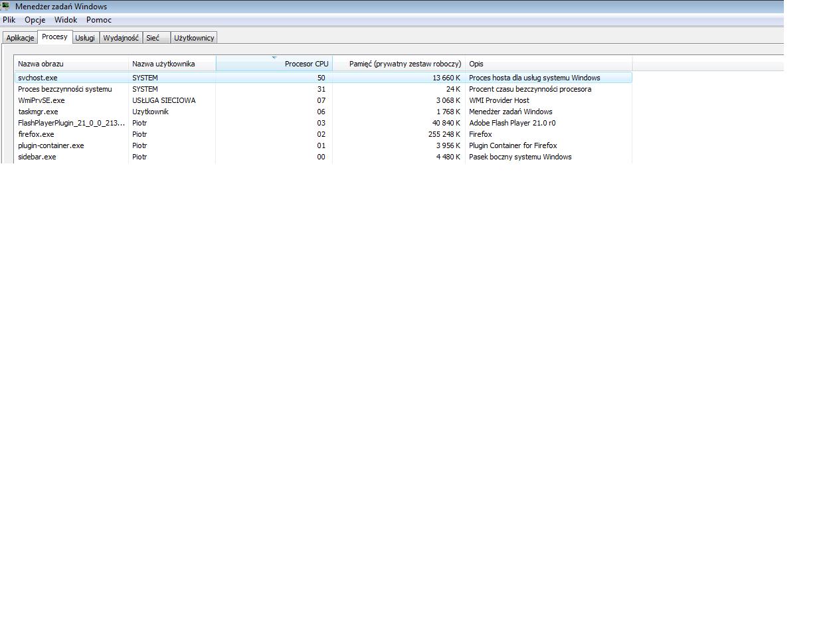Click the Plugin Container for Firefox description
The width and height of the screenshot is (835, 621).
pyautogui.click(x=513, y=145)
